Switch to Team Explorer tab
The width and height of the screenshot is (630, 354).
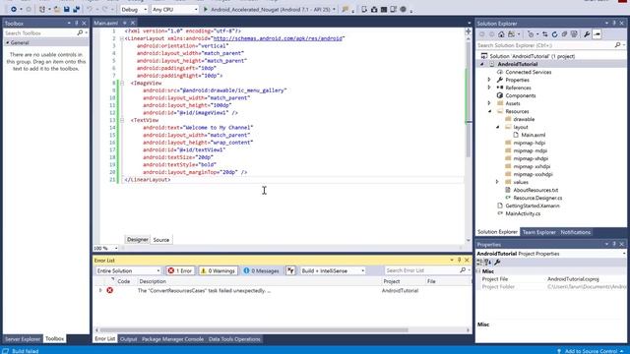pos(538,232)
